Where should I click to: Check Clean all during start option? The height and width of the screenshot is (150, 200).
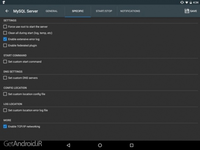pyautogui.click(x=5, y=33)
